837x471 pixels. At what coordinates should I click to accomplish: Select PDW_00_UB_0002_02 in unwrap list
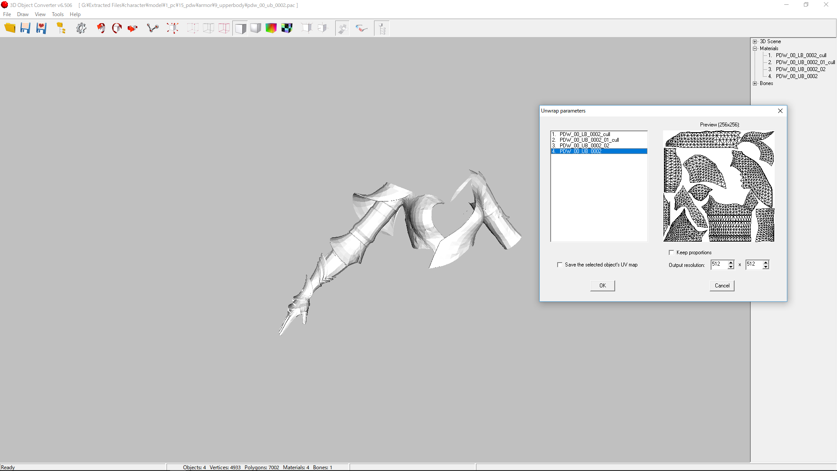tap(584, 146)
